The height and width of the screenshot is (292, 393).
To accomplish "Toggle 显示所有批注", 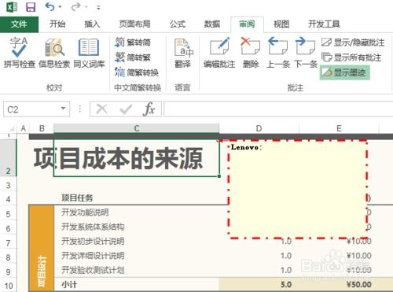I will (x=351, y=57).
